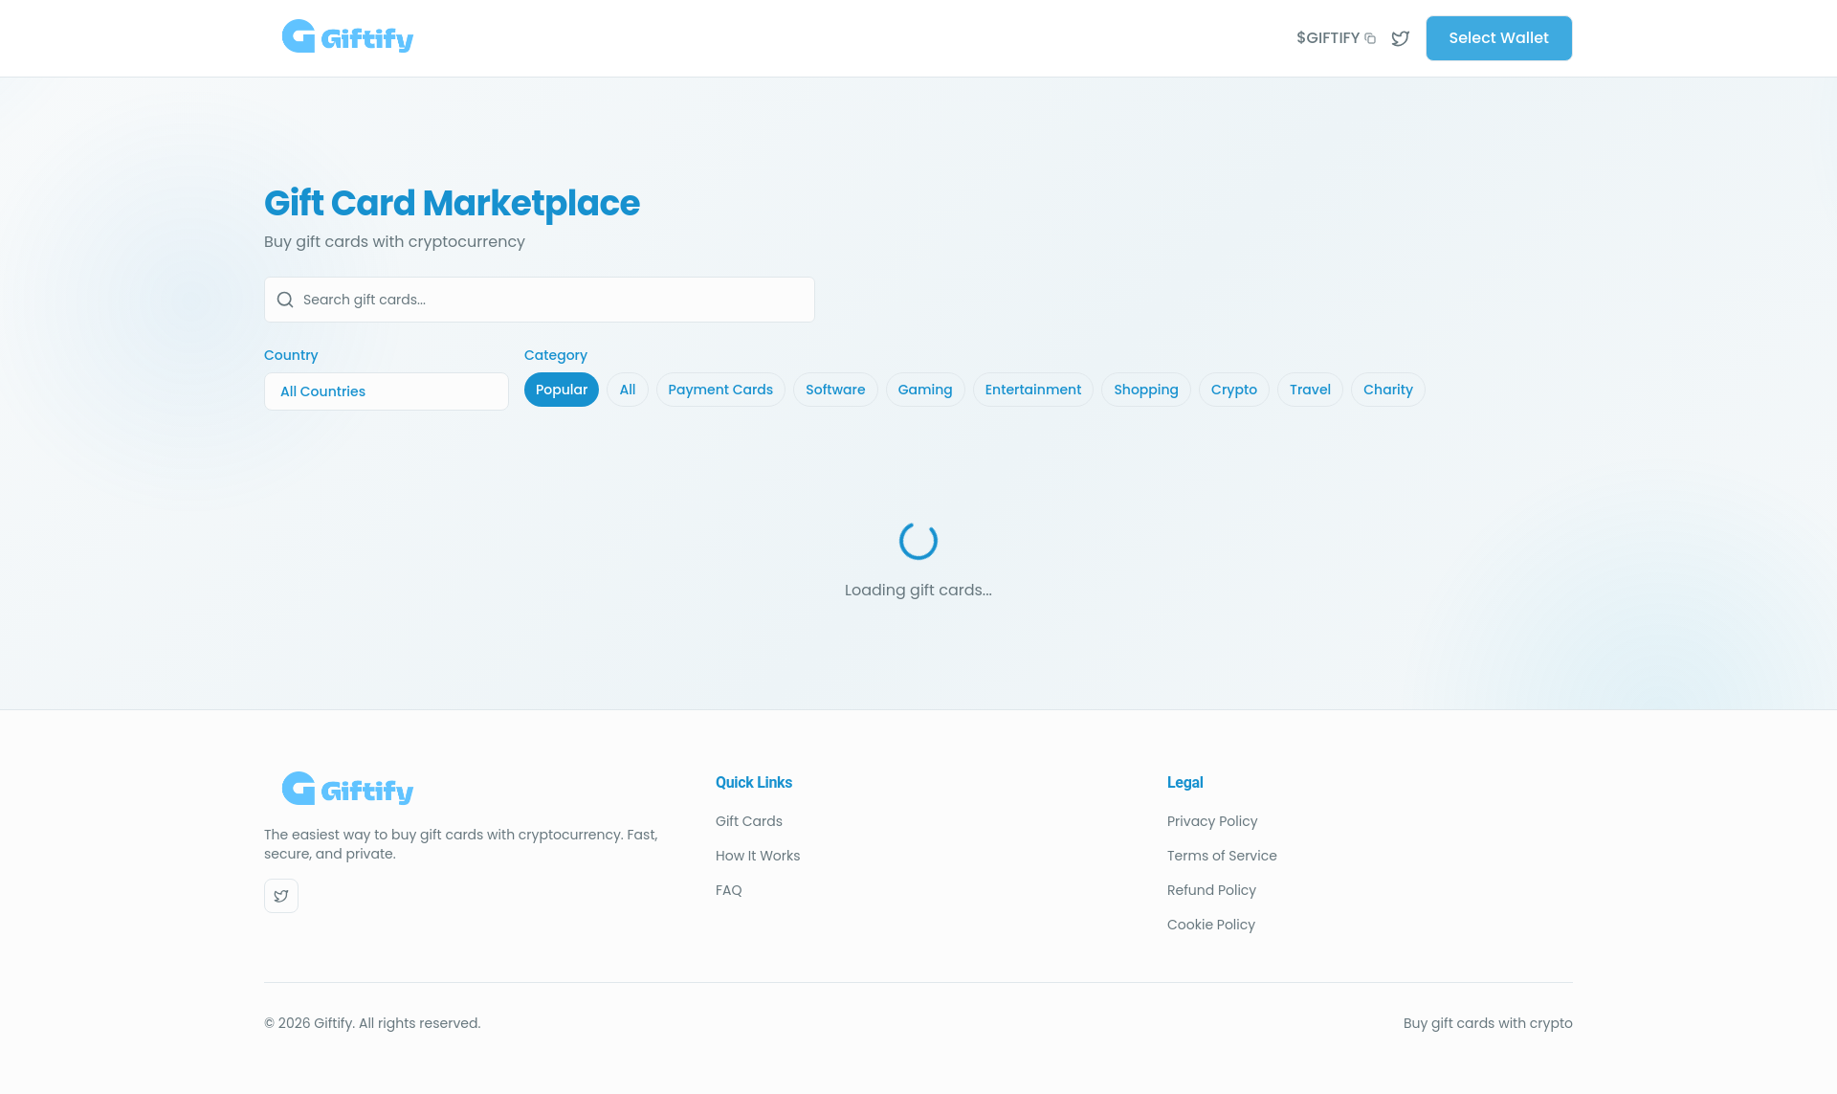
Task: Click the Giftify logo in the header
Action: (347, 37)
